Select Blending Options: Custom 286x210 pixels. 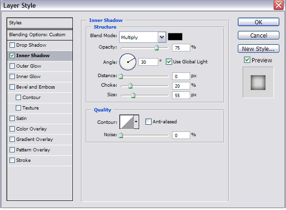[x=40, y=35]
